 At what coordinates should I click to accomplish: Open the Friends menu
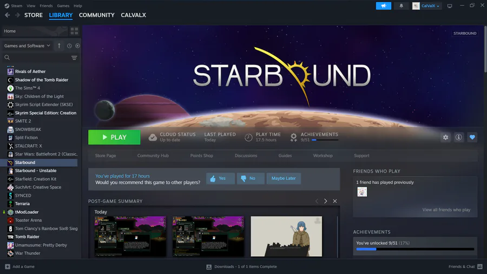point(46,5)
